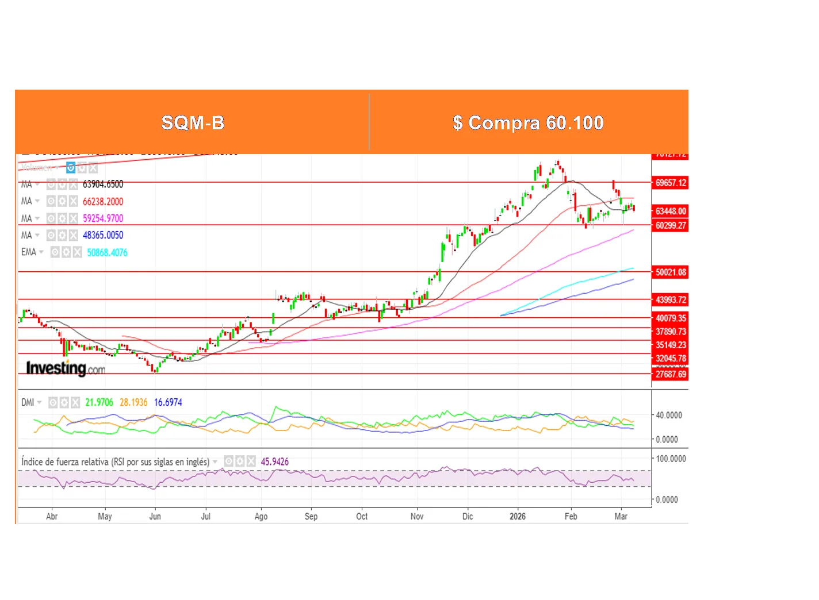Open the dropdown arrow beside the RSI title
The width and height of the screenshot is (819, 600).
coord(215,462)
